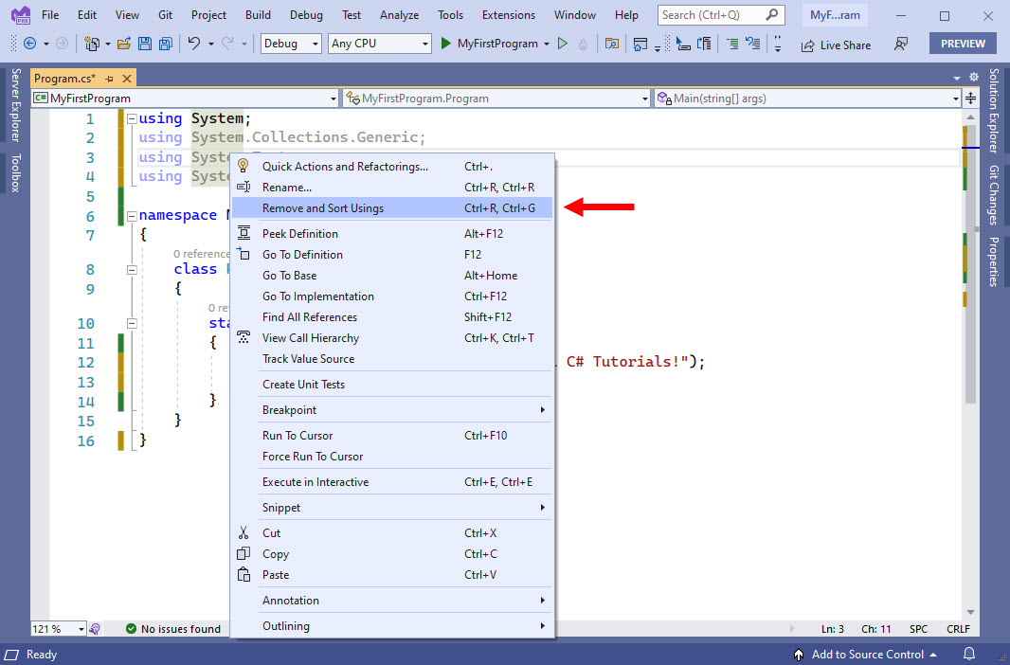Screen dimensions: 1010x665
Task: Run MyFirstProgram with the green Start icon
Action: (443, 44)
